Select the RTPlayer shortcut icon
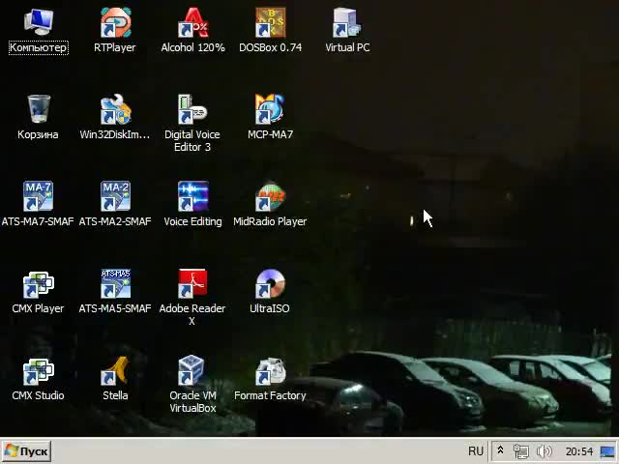This screenshot has width=619, height=464. pyautogui.click(x=115, y=24)
